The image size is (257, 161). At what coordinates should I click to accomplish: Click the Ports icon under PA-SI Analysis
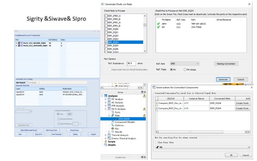(x=112, y=112)
